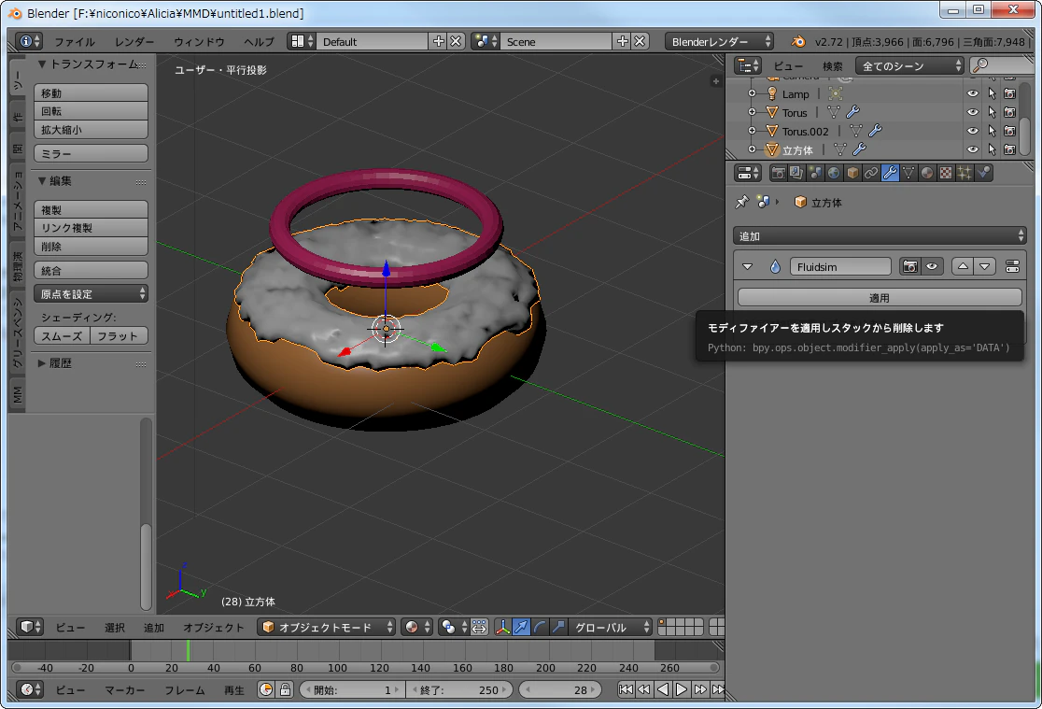Open the ヘルプ menu
This screenshot has height=709, width=1042.
tap(259, 42)
